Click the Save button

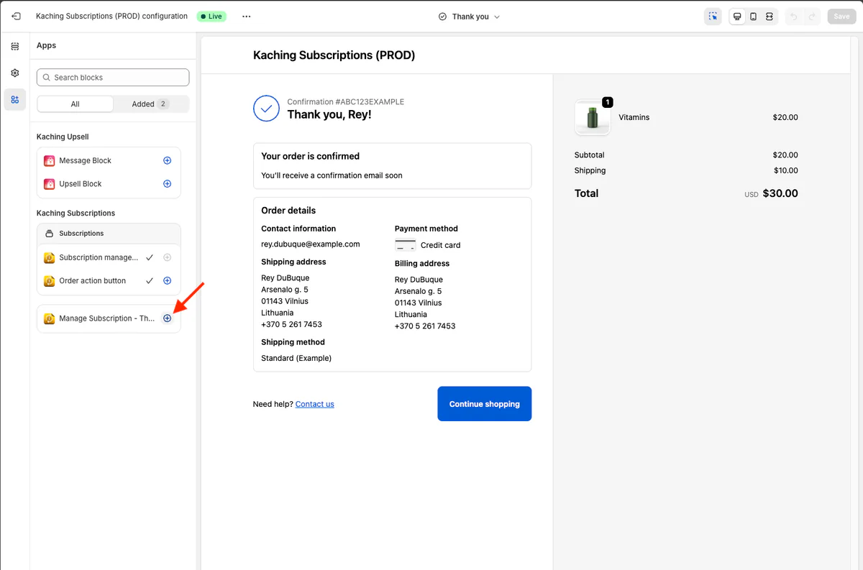841,16
